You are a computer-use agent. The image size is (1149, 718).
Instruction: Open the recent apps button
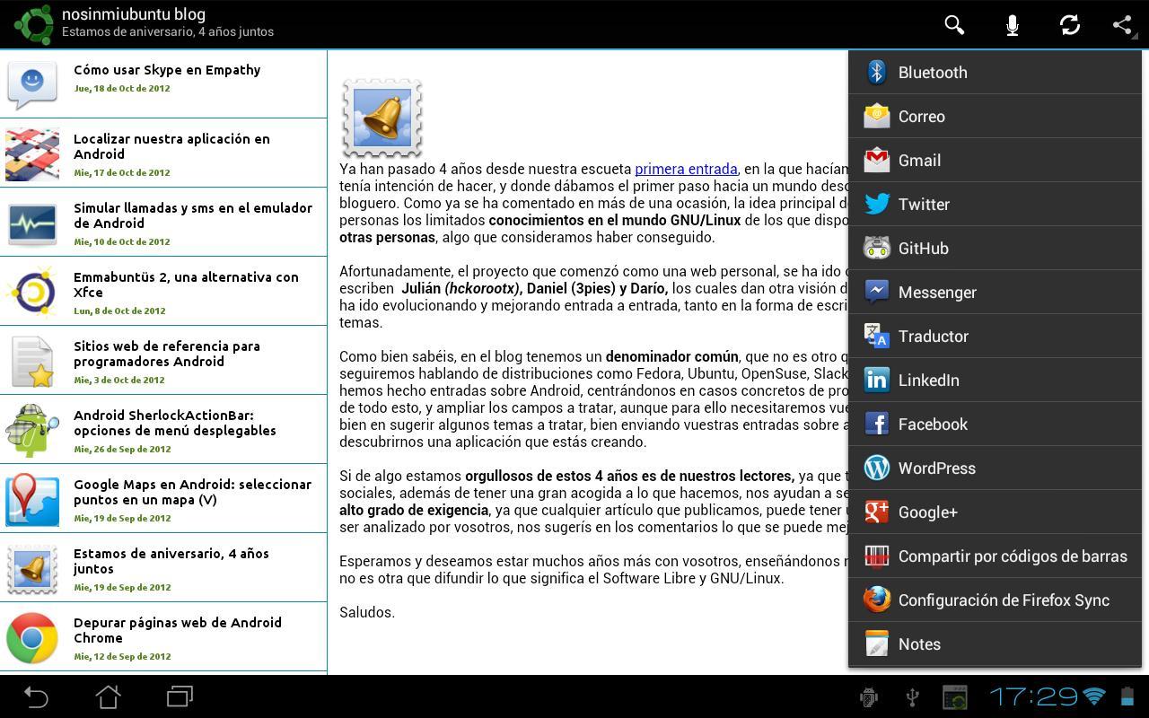[180, 696]
